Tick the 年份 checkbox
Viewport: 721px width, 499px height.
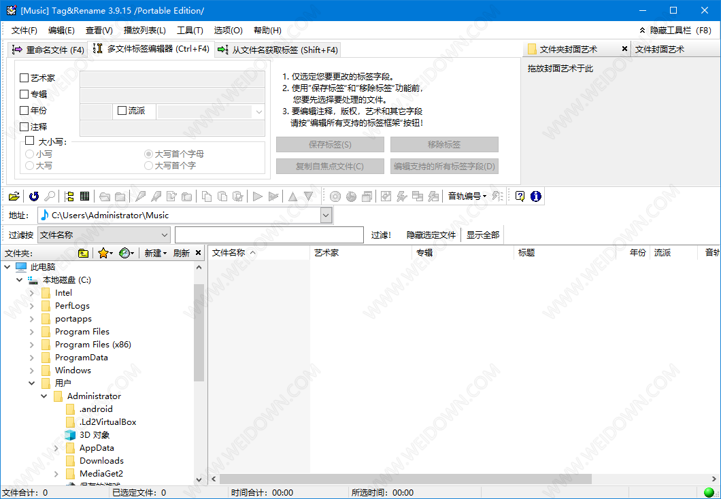(24, 110)
